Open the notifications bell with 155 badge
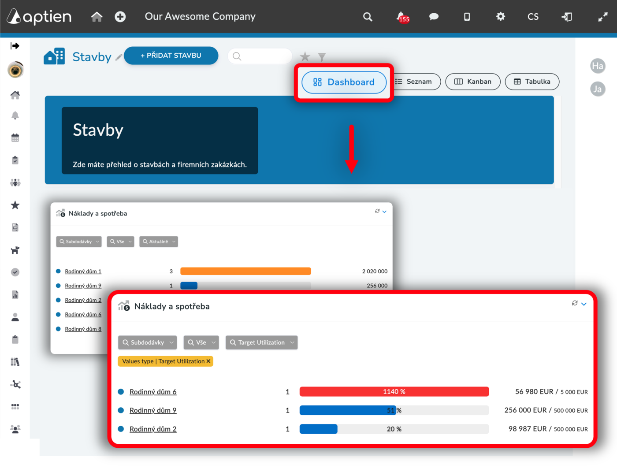The height and width of the screenshot is (476, 617). pos(402,17)
